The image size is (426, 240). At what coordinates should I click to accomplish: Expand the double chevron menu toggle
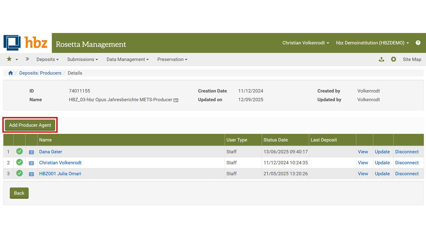[x=27, y=59]
